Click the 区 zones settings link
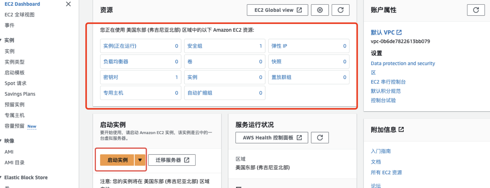This screenshot has height=188, width=490. click(373, 72)
